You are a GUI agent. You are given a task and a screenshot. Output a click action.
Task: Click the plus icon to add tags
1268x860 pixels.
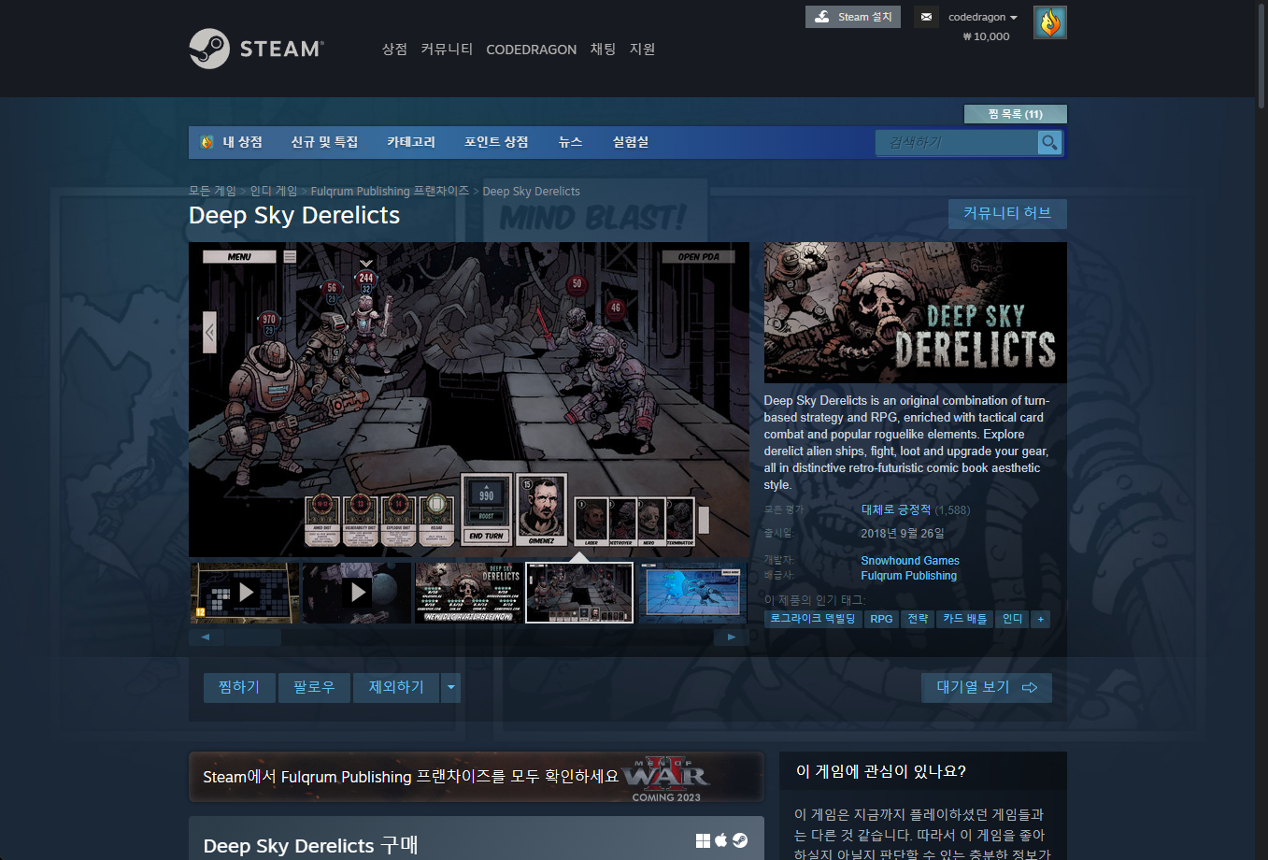(x=1040, y=619)
